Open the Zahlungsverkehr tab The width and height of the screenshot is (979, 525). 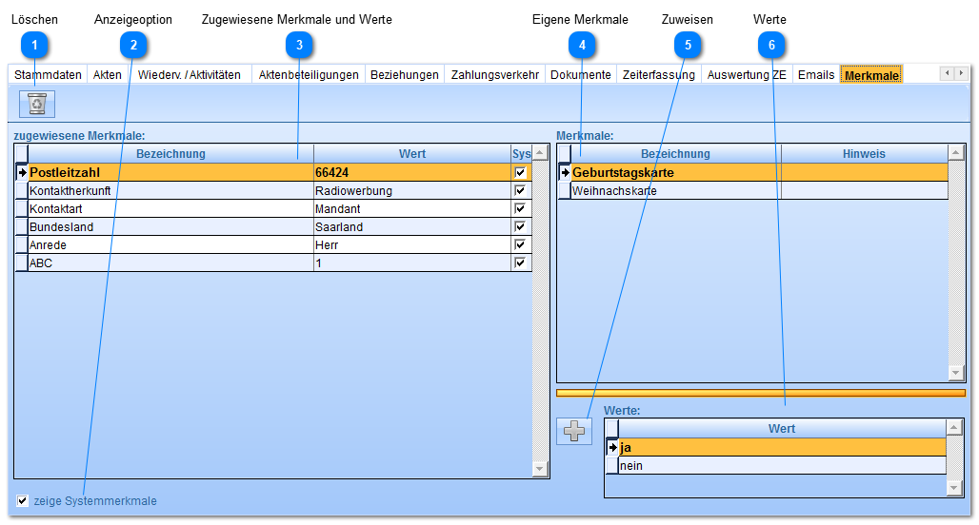(x=495, y=75)
